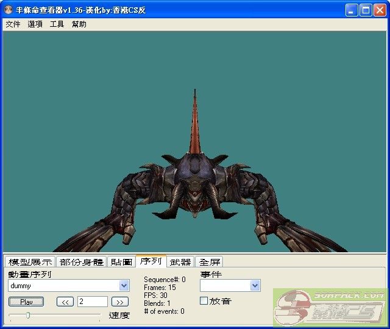Switch to the 部份身體 tab
The width and height of the screenshot is (390, 329).
[81, 262]
